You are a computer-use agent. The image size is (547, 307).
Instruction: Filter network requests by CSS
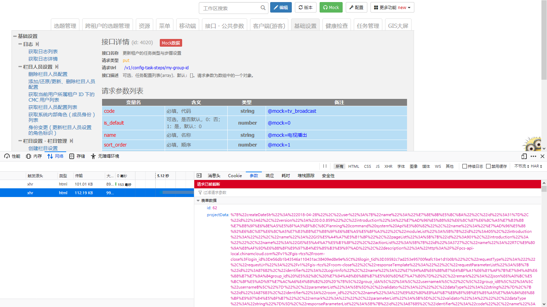(368, 166)
